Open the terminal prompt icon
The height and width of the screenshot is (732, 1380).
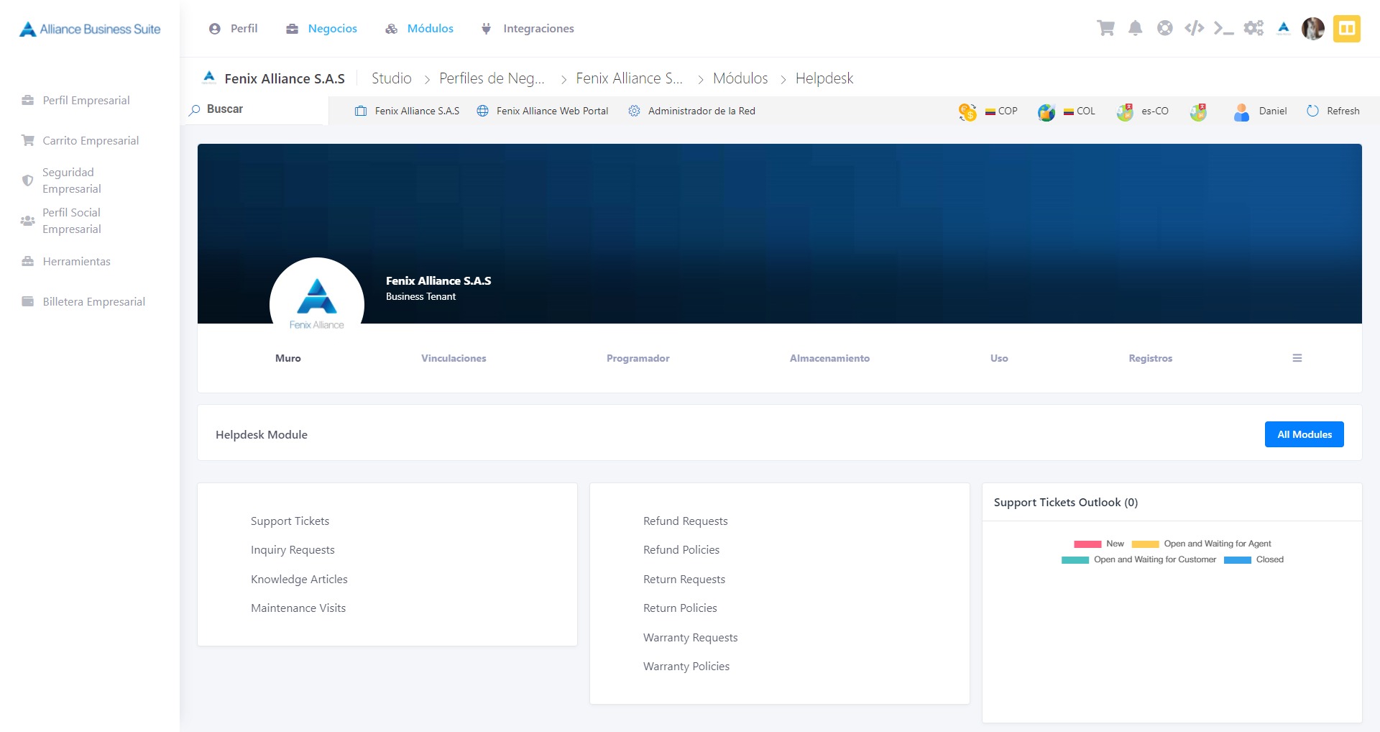[x=1223, y=28]
